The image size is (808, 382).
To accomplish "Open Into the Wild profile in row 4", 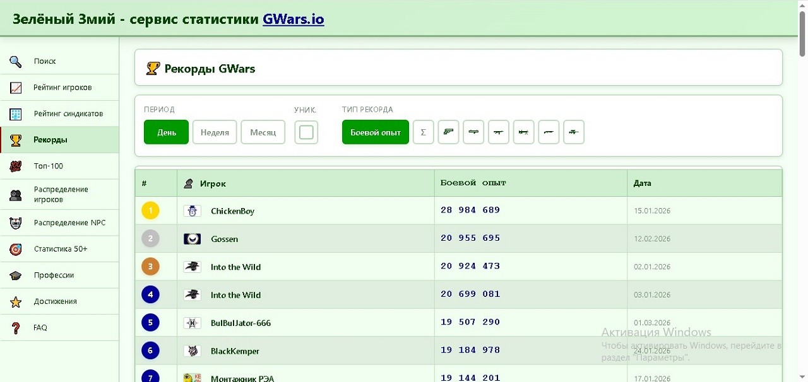I will pyautogui.click(x=235, y=295).
